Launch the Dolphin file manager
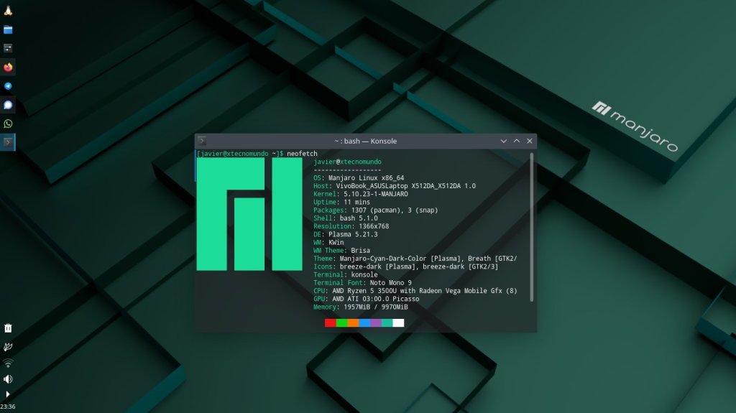Screen dimensions: 736x413 (x=8, y=29)
